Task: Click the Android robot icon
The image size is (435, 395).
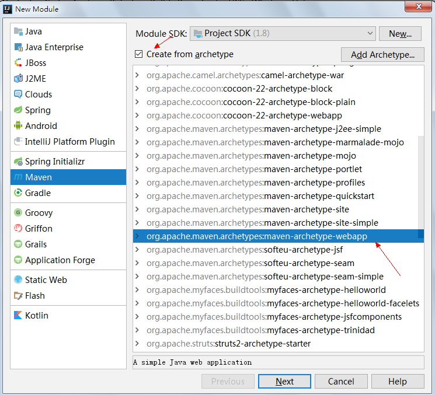Action: [18, 126]
